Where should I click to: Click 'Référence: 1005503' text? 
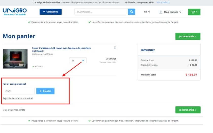(x=43, y=54)
